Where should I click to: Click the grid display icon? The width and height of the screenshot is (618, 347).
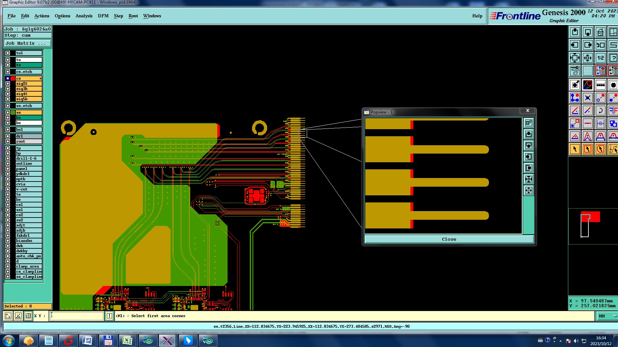pyautogui.click(x=587, y=71)
